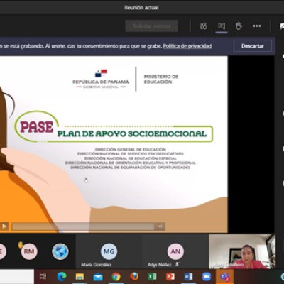The image size is (284, 284).
Task: Open Google Chrome from taskbar
Action: (116, 276)
